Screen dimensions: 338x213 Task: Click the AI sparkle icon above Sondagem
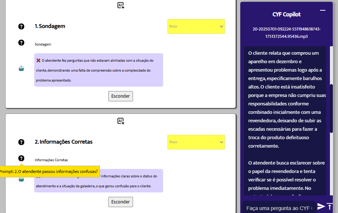(121, 5)
